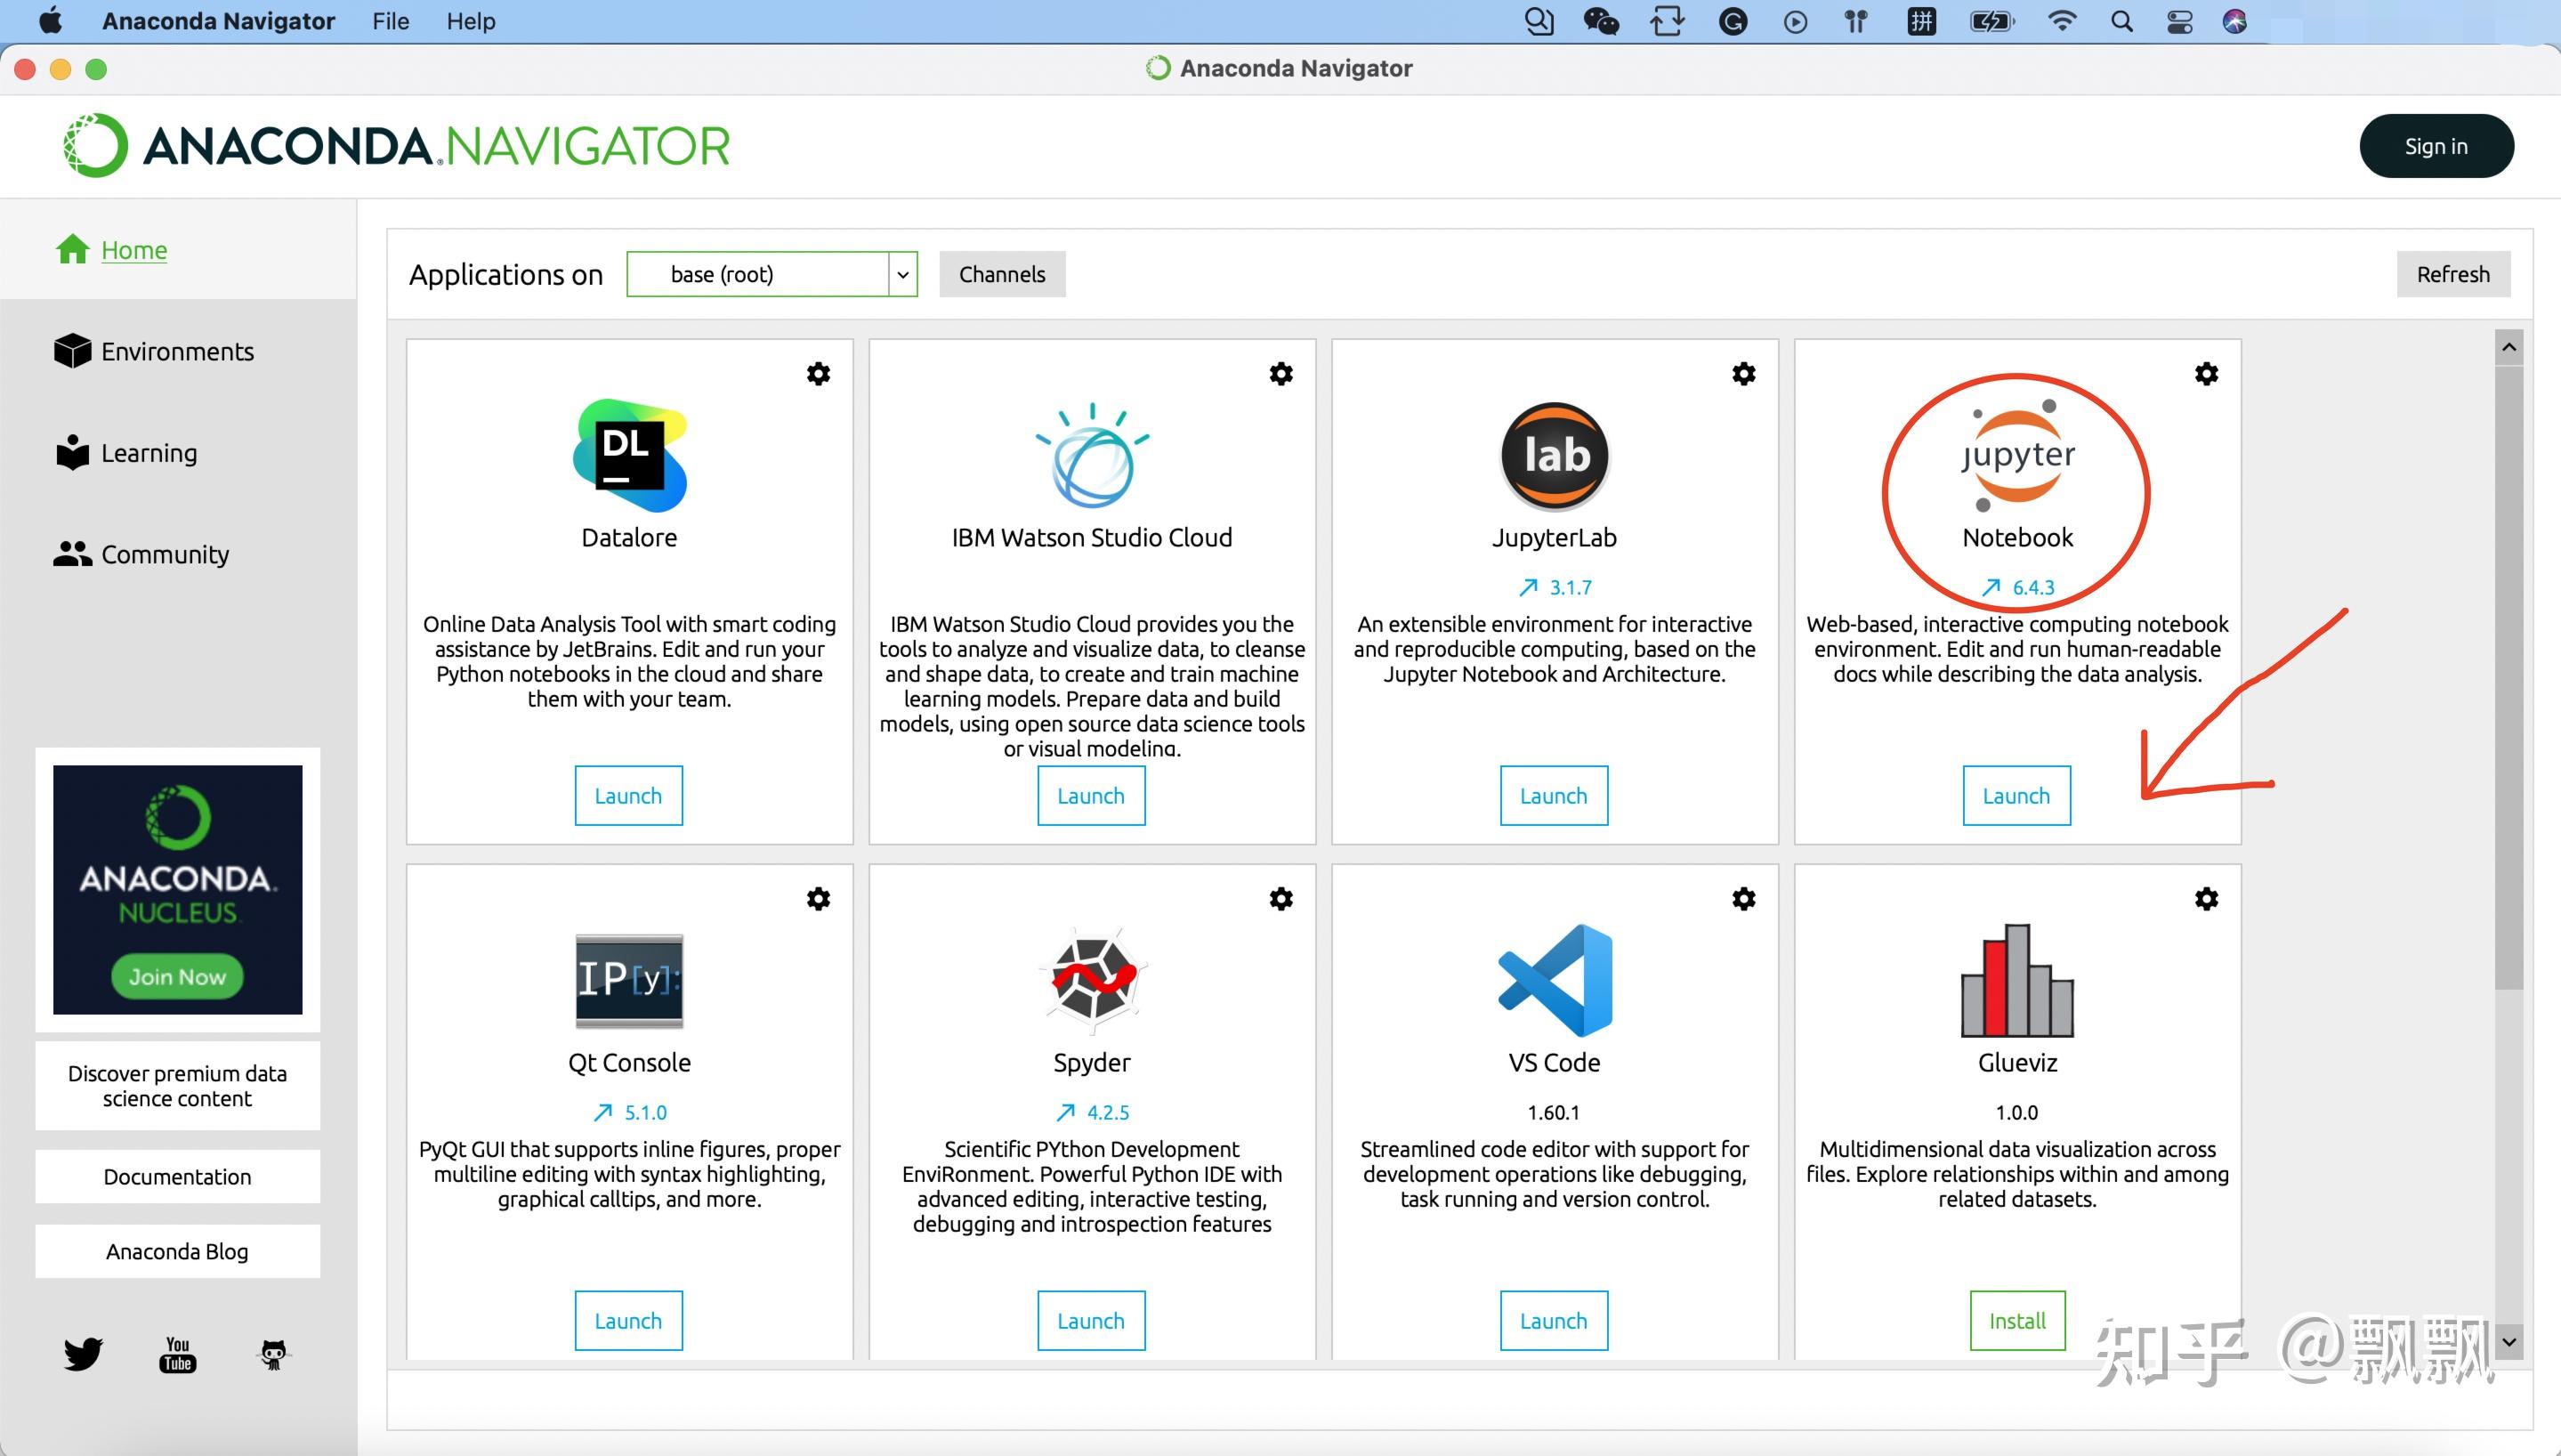Image resolution: width=2561 pixels, height=1456 pixels.
Task: Click Discover premium data science content
Action: coord(178,1086)
